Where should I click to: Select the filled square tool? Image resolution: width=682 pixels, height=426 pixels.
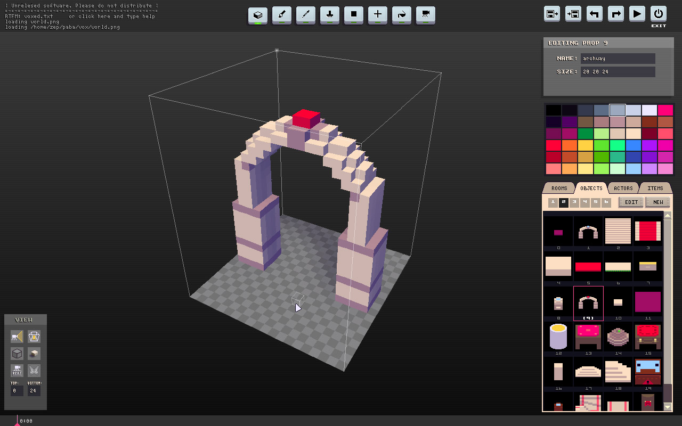pyautogui.click(x=354, y=14)
